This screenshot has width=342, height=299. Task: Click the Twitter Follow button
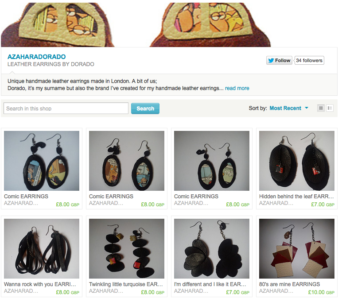point(279,60)
